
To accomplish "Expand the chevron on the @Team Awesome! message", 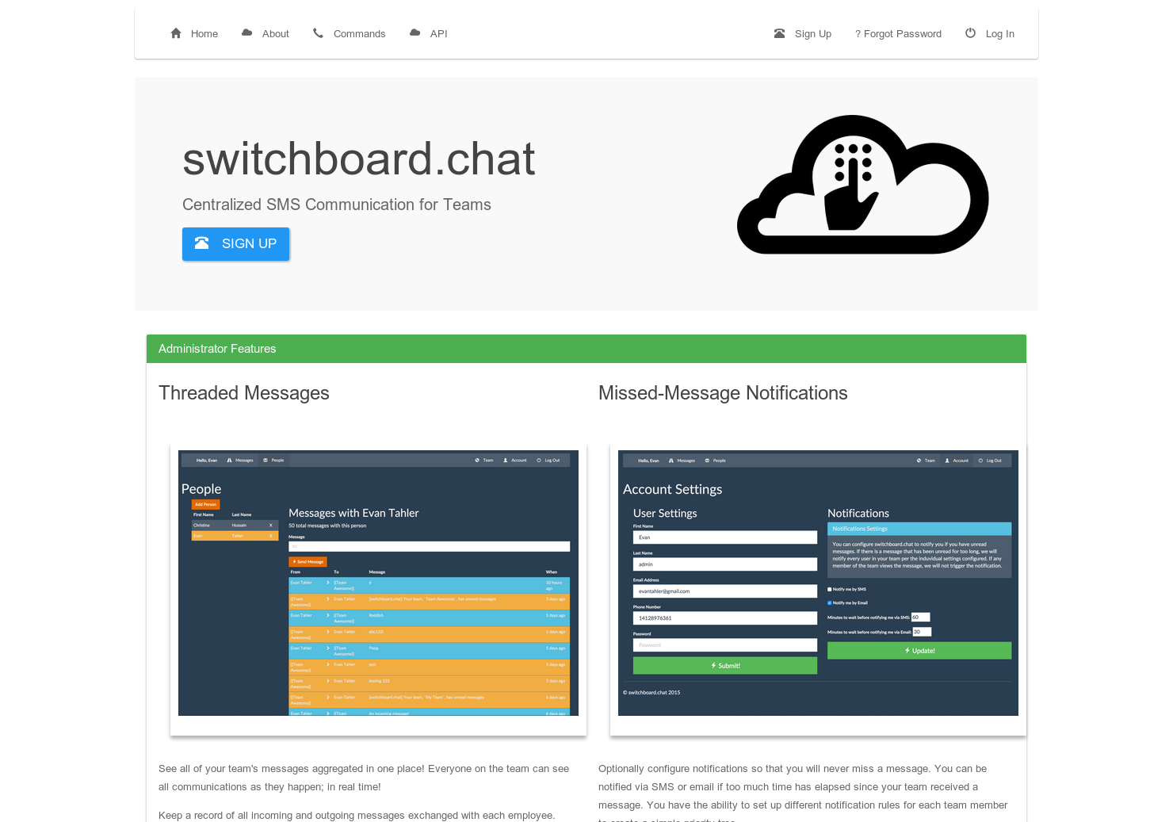I will [x=328, y=599].
